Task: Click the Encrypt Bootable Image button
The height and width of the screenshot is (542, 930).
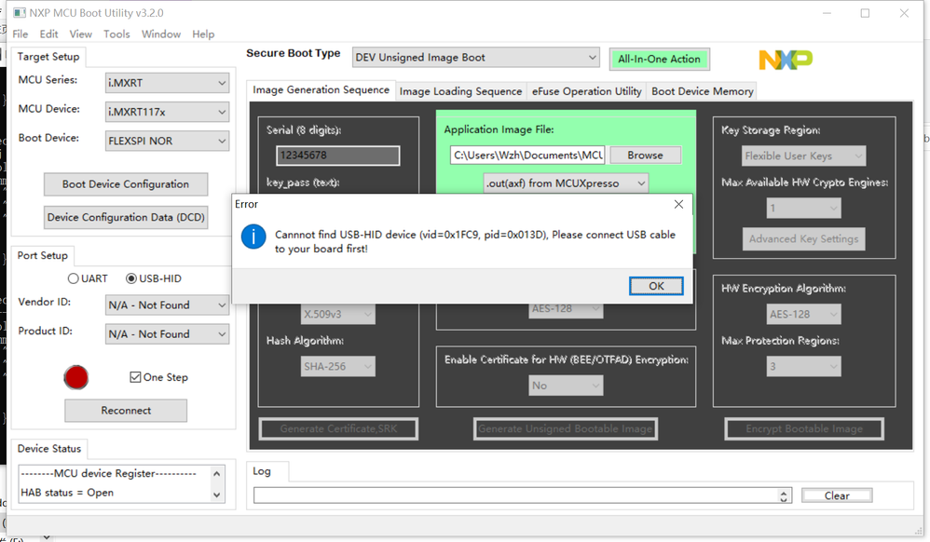Action: (804, 428)
